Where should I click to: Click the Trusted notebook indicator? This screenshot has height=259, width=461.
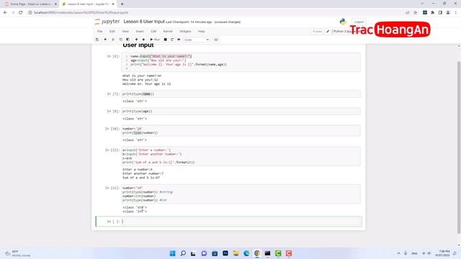(x=317, y=31)
